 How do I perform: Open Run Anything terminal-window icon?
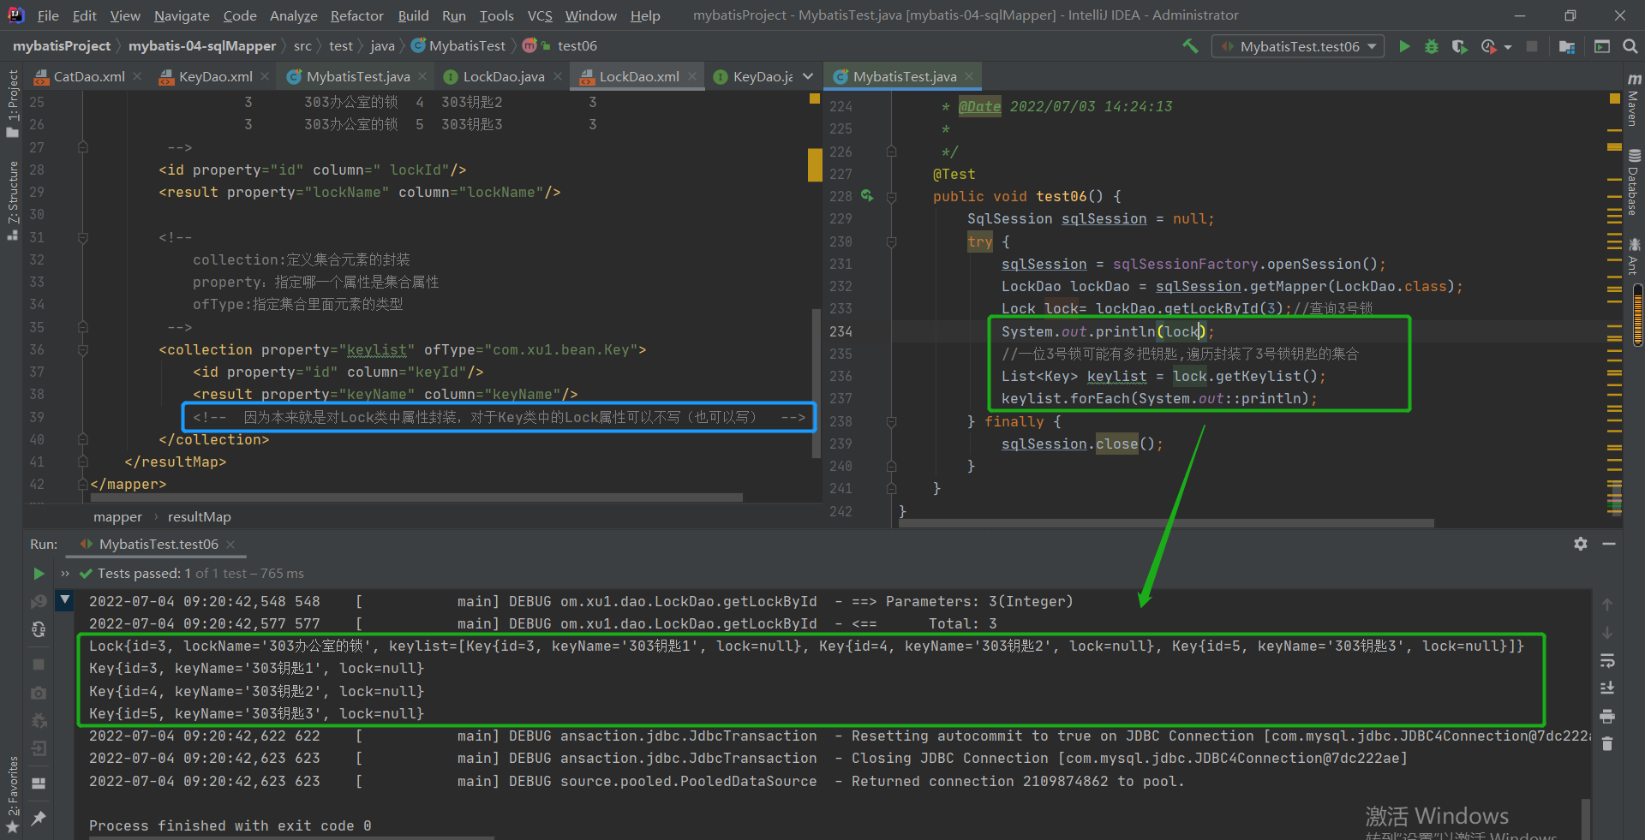pyautogui.click(x=1602, y=46)
